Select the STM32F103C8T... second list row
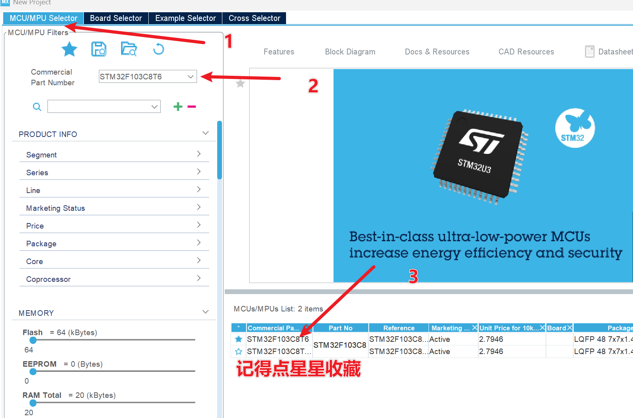 click(432, 351)
